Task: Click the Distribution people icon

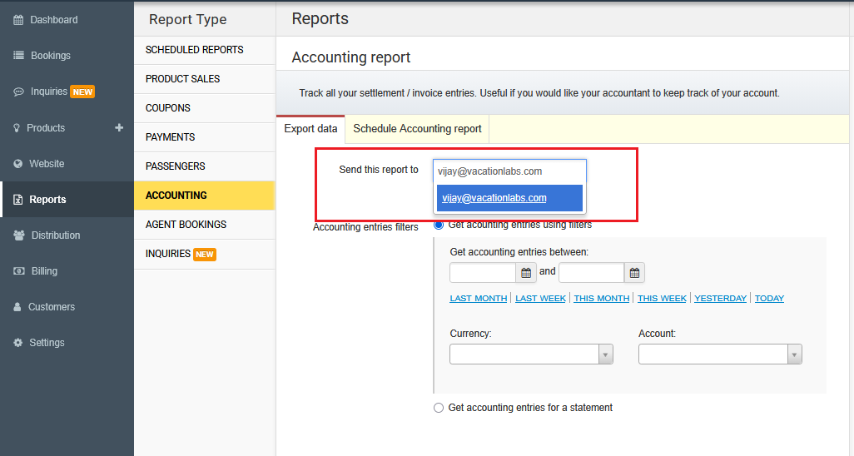Action: 18,235
